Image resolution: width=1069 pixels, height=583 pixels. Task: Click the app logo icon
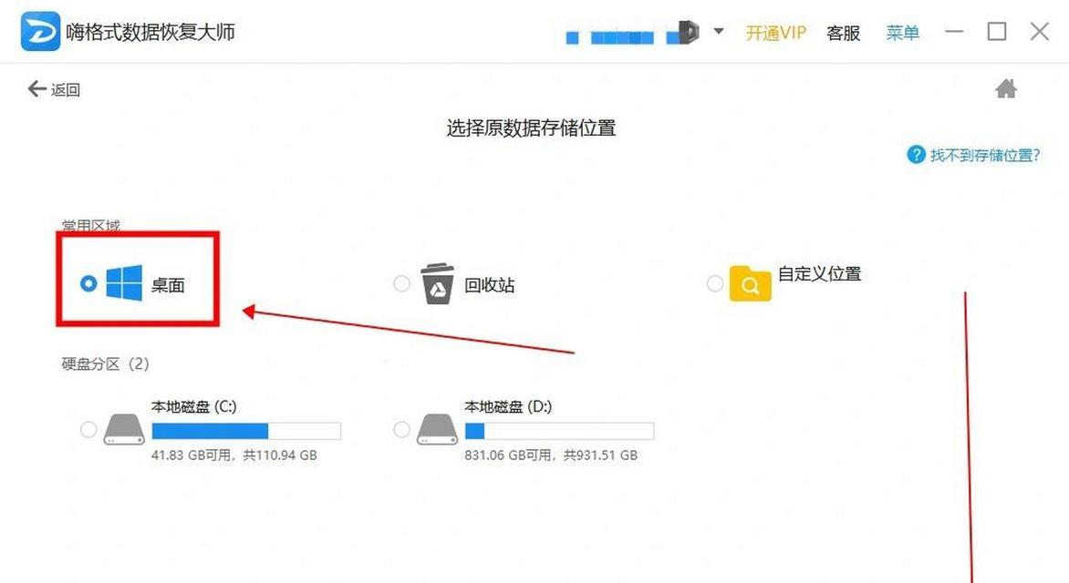(x=40, y=31)
